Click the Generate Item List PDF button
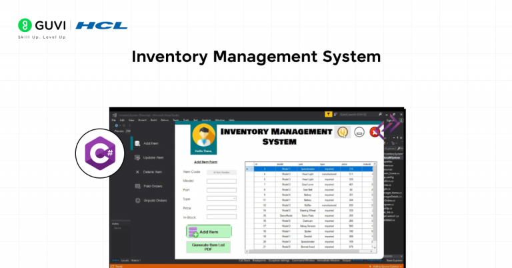Image resolution: width=512 pixels, height=268 pixels. click(209, 247)
